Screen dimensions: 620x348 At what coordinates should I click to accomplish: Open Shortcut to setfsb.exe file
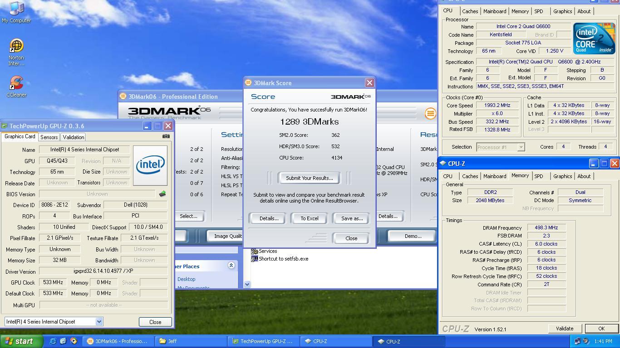pos(280,259)
